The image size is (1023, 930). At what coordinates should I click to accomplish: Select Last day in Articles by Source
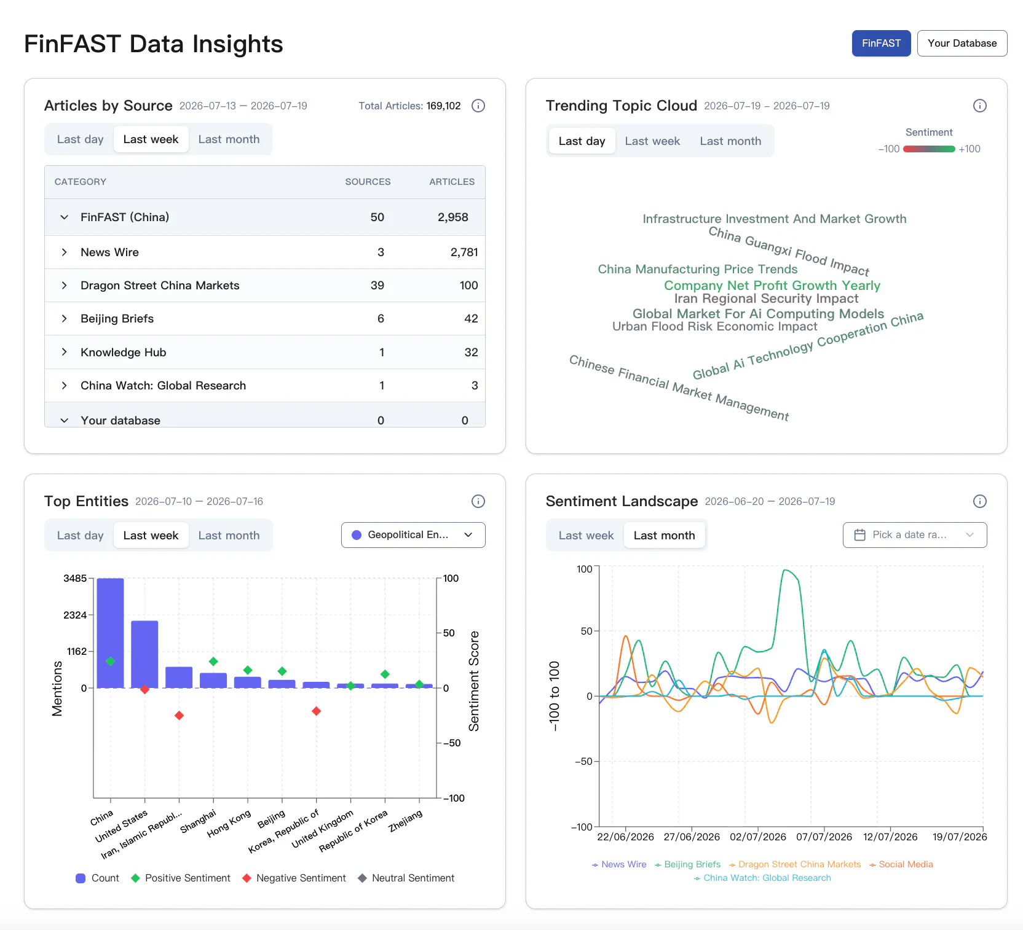(x=80, y=139)
